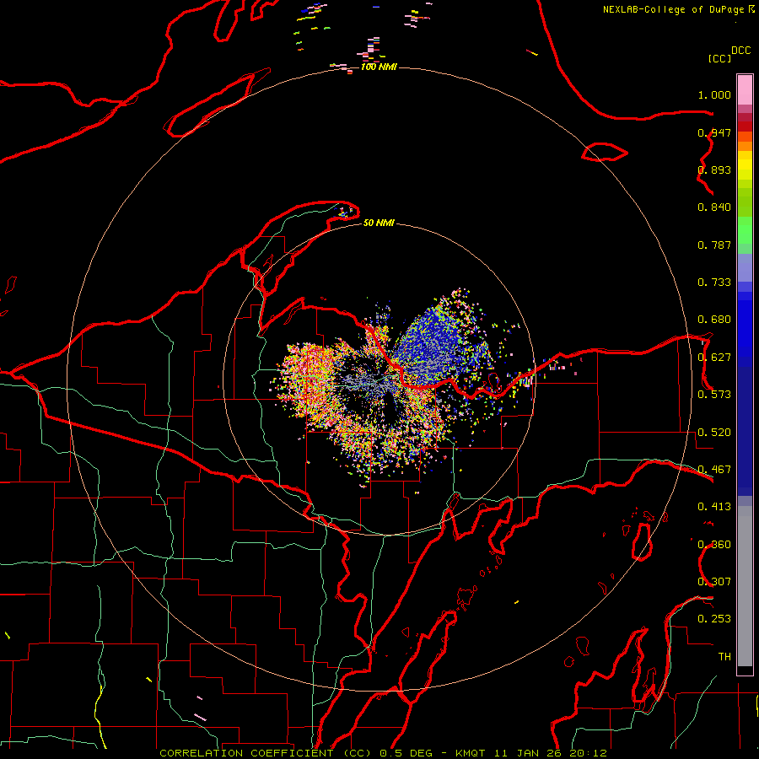Click the 0.253 scale label
Screen dimensions: 759x759
(x=714, y=619)
